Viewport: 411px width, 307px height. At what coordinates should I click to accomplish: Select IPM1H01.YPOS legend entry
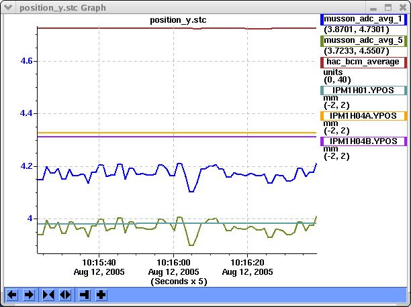(x=363, y=90)
